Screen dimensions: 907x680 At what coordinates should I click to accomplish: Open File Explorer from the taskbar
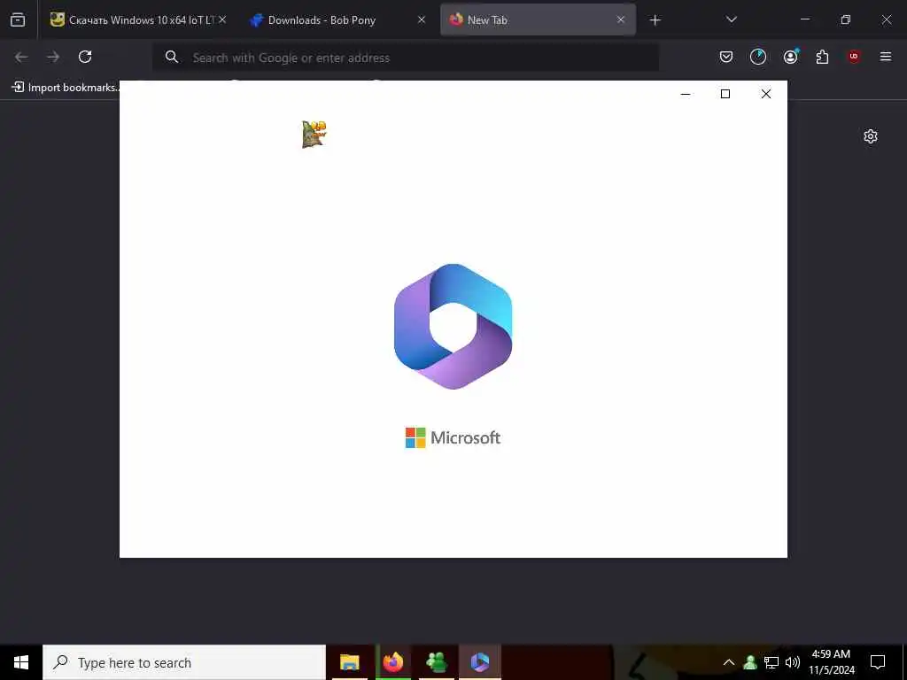[349, 662]
